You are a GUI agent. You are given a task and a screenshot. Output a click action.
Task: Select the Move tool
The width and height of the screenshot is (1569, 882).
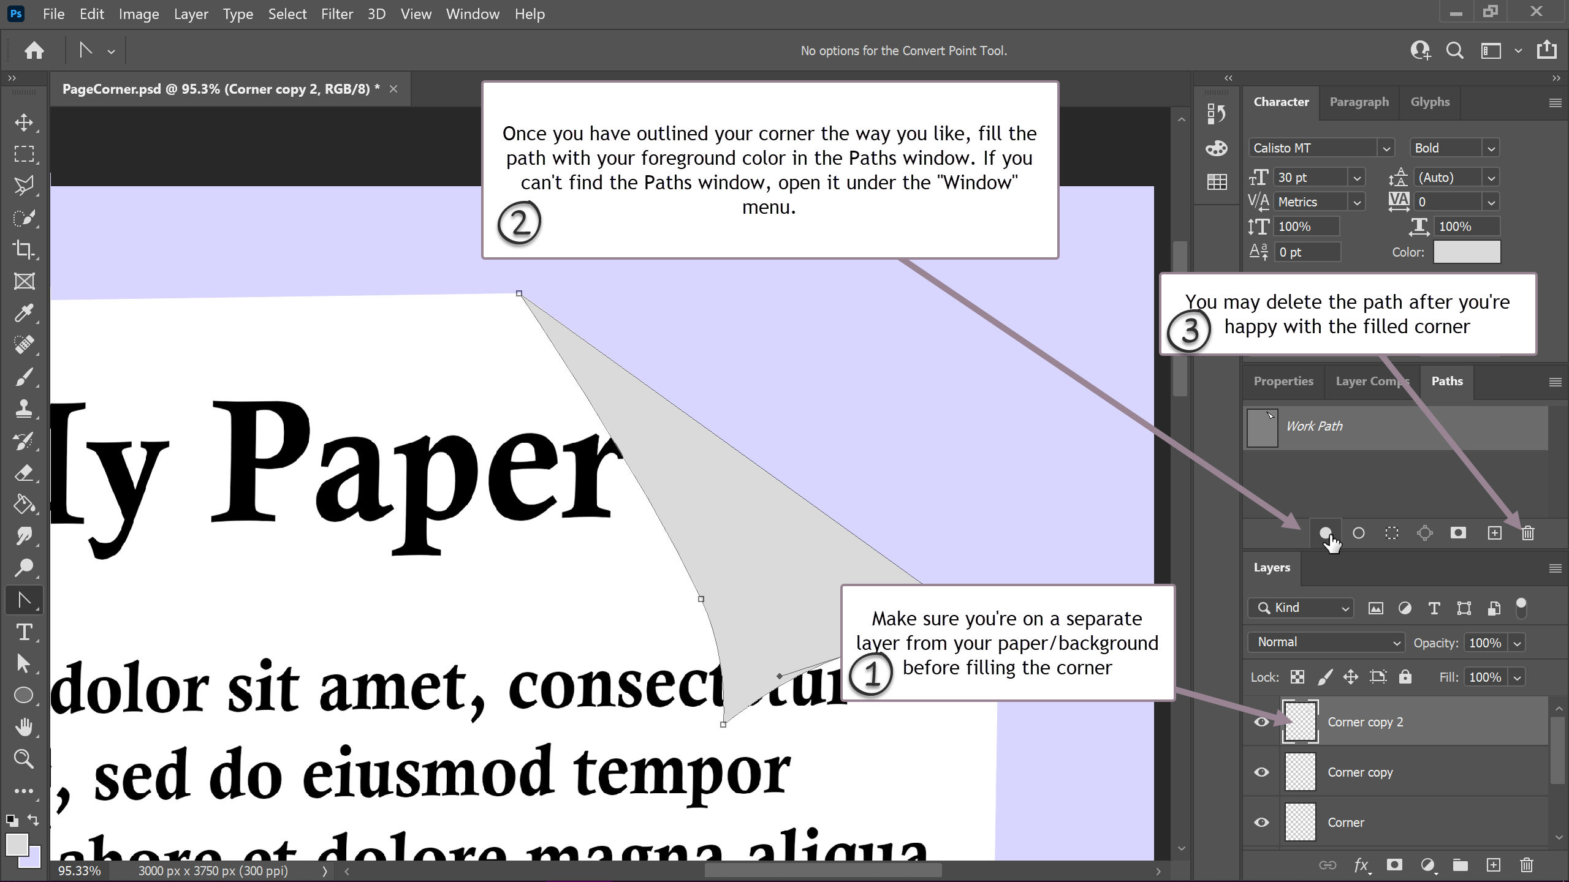tap(24, 122)
